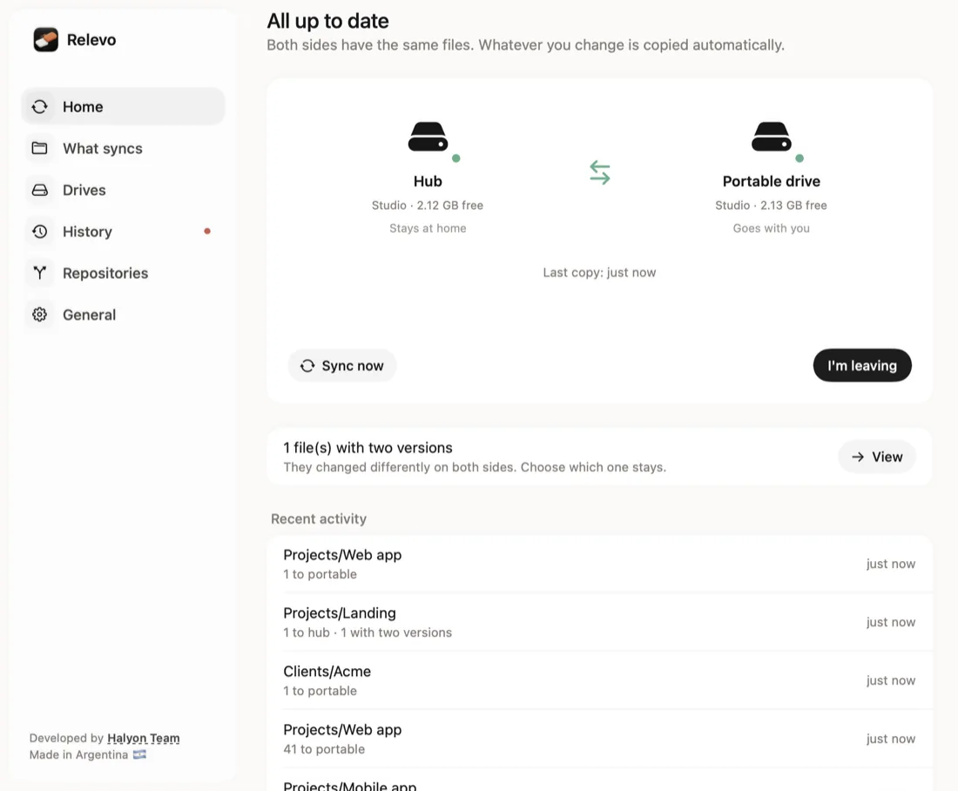The image size is (958, 791).
Task: Go to What syncs page
Action: [123, 149]
